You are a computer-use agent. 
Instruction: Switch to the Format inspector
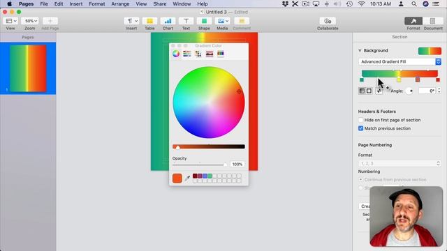[x=413, y=21]
